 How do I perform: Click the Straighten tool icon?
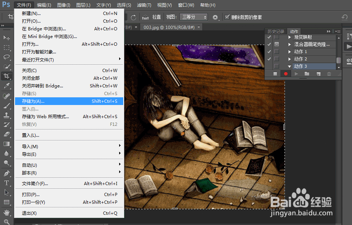(x=146, y=17)
